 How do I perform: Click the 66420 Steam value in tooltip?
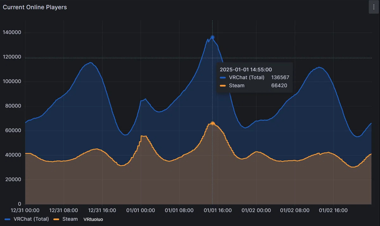click(279, 86)
